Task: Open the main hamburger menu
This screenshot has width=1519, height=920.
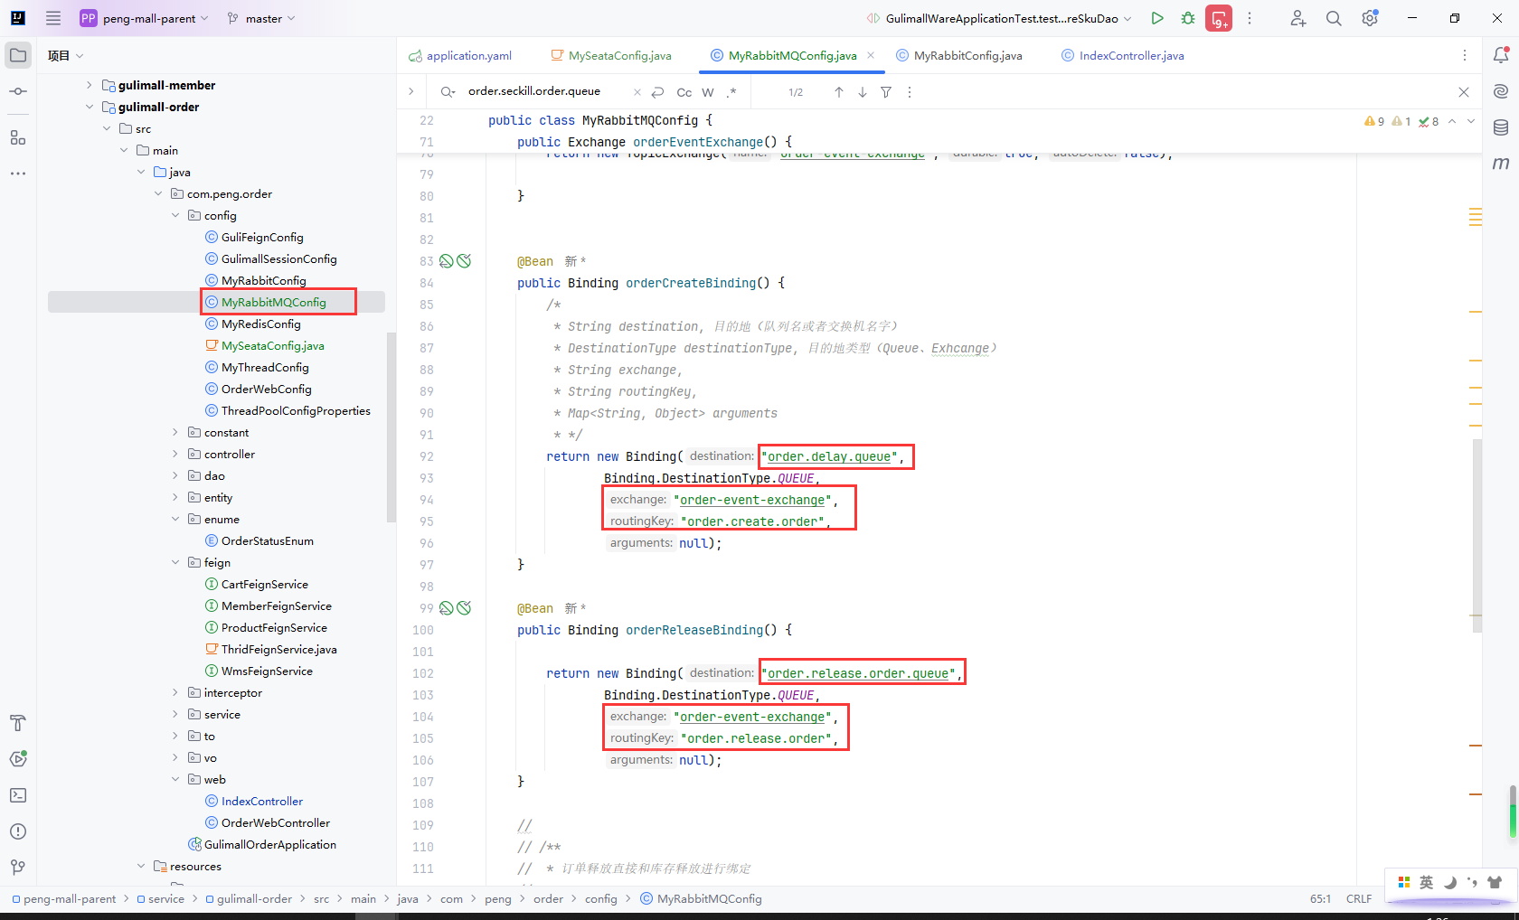Action: coord(53,18)
